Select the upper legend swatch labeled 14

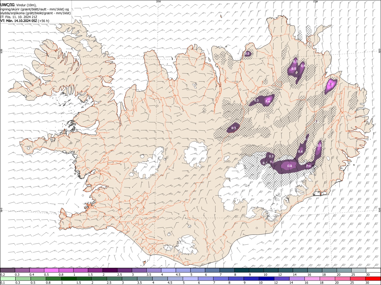pos(300,270)
